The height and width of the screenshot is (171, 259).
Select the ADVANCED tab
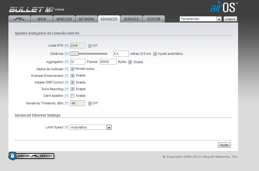(x=109, y=19)
